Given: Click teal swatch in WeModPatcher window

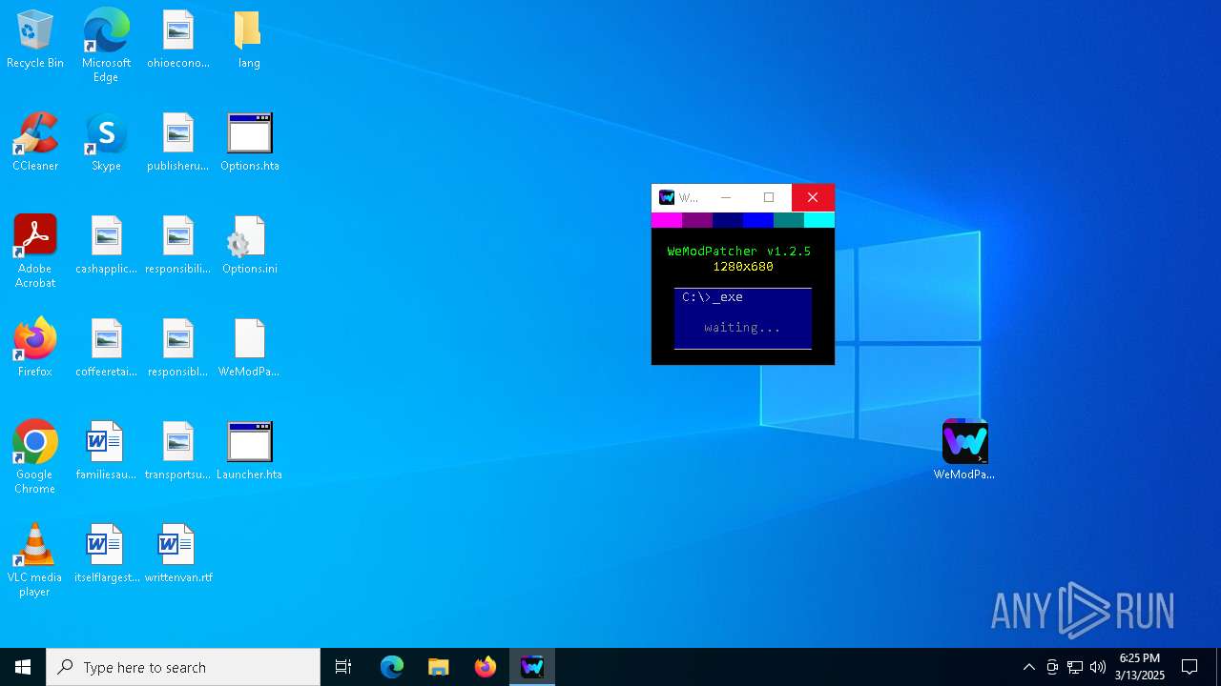Looking at the screenshot, I should 789,220.
